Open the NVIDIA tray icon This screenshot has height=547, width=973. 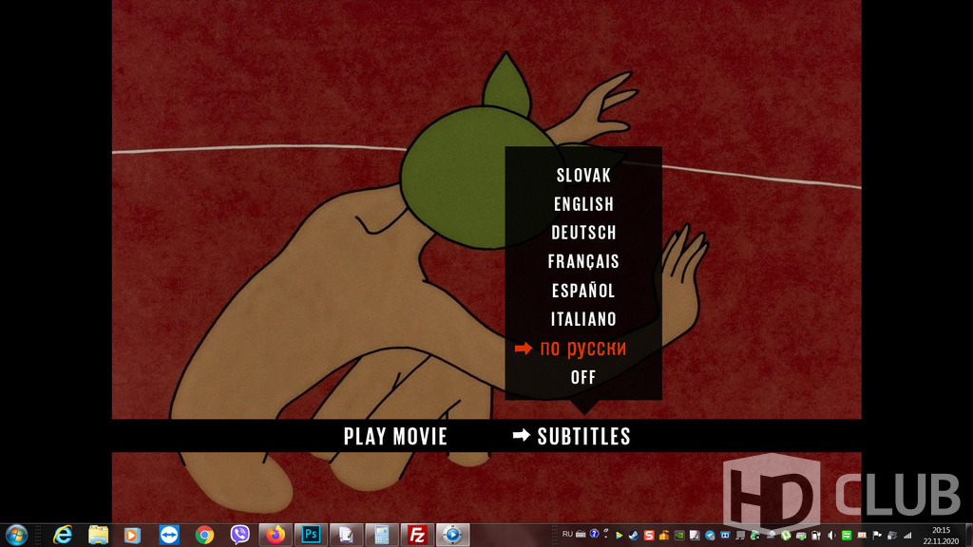tap(679, 536)
